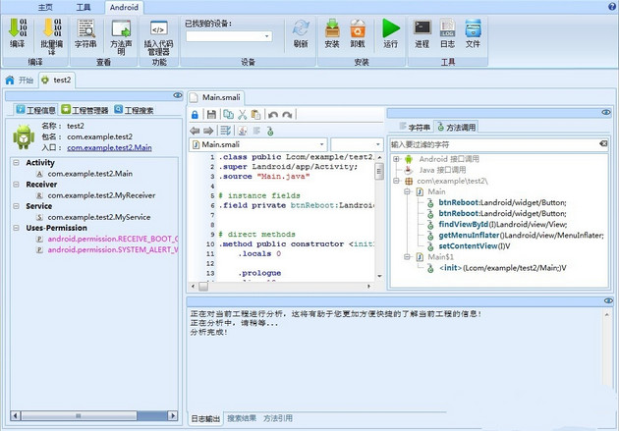
Task: Click the 批量编译 batch compile icon
Action: click(x=51, y=29)
